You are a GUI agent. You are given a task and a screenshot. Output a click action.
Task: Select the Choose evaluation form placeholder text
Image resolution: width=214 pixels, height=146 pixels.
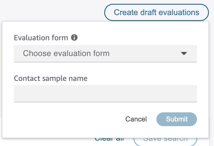pos(66,53)
